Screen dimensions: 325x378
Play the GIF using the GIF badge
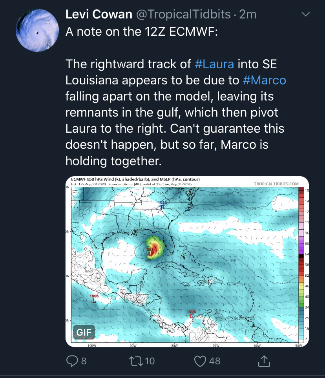click(84, 332)
